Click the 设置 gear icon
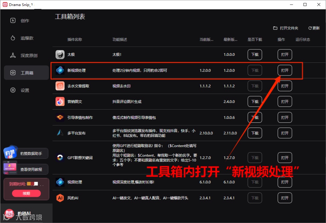This screenshot has height=223, width=326. coord(13,90)
